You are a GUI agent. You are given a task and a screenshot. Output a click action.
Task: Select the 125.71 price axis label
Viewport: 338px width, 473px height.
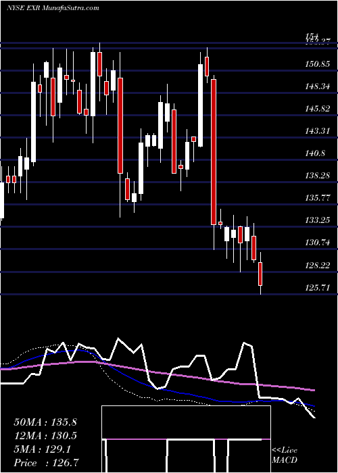click(x=316, y=287)
